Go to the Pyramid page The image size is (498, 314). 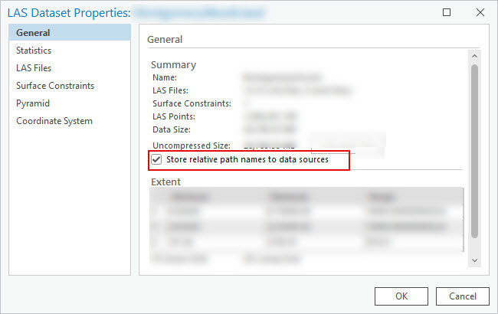(33, 103)
